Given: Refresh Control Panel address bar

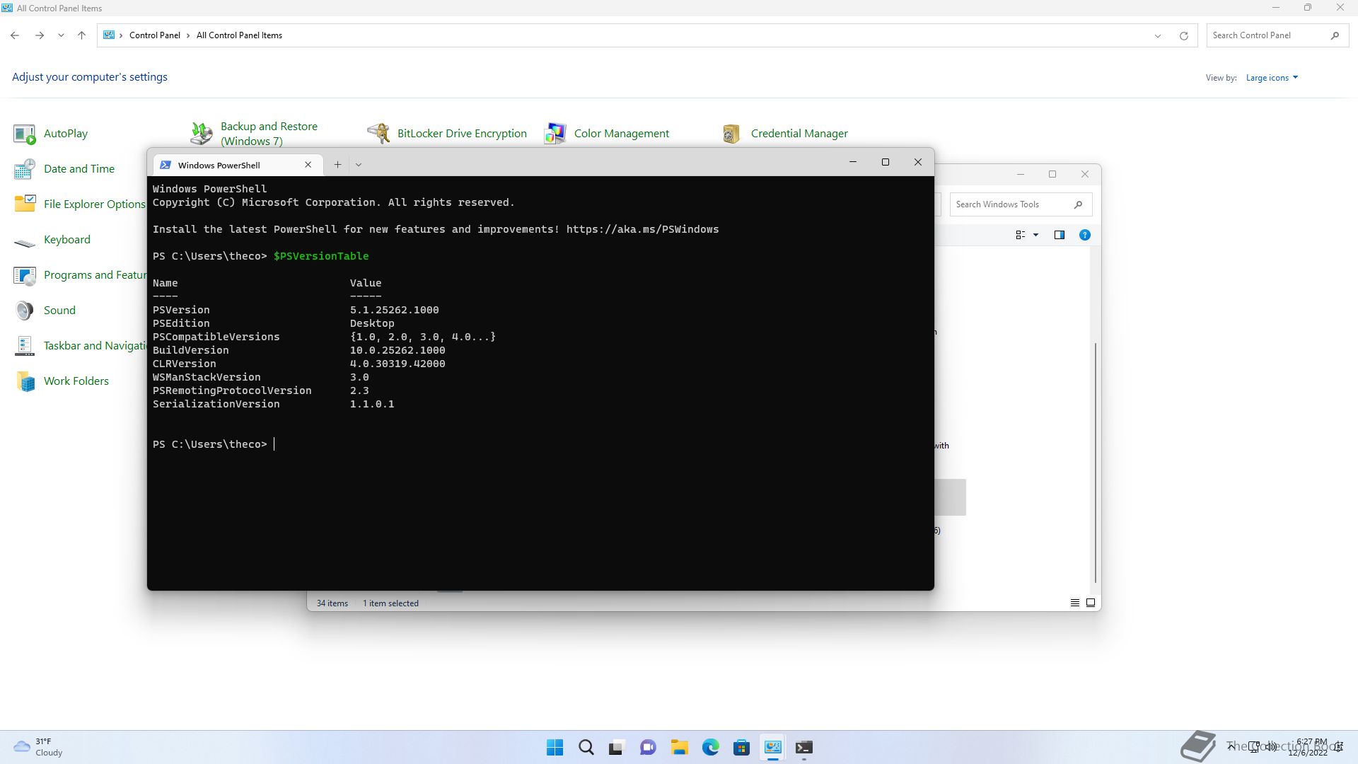Looking at the screenshot, I should (x=1183, y=35).
